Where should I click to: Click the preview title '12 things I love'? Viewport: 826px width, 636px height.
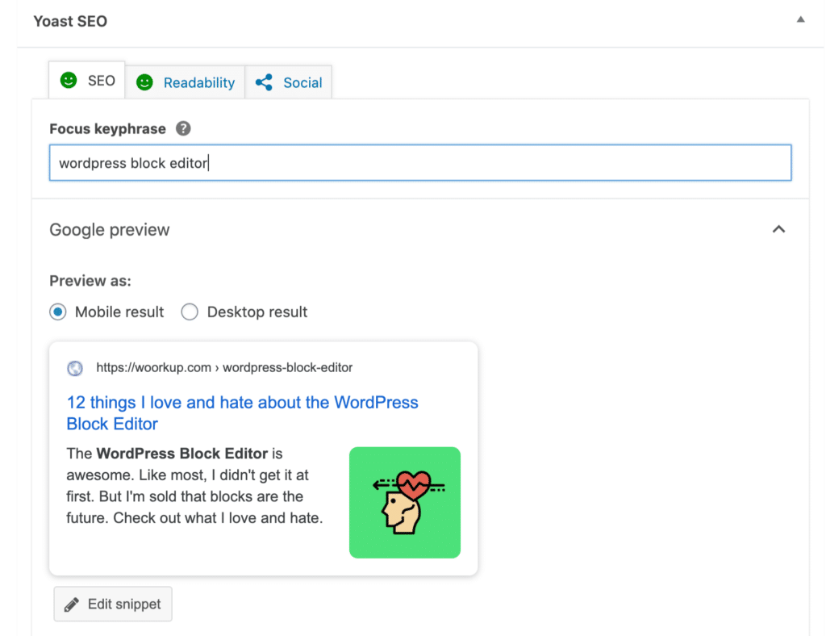242,413
